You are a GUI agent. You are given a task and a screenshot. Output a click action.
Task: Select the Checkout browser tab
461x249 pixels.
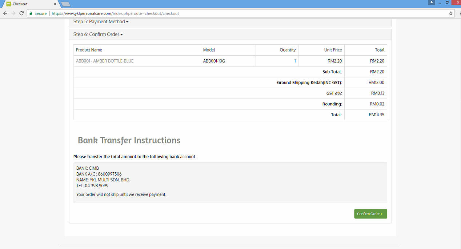coord(30,4)
